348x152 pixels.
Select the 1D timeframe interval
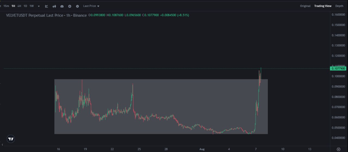[25, 6]
